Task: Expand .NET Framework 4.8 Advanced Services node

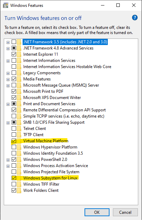Action: pos(8,48)
